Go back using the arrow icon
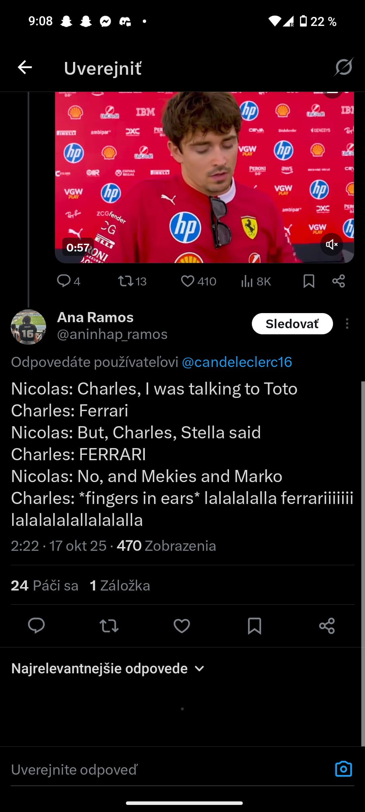This screenshot has width=365, height=812. click(25, 68)
